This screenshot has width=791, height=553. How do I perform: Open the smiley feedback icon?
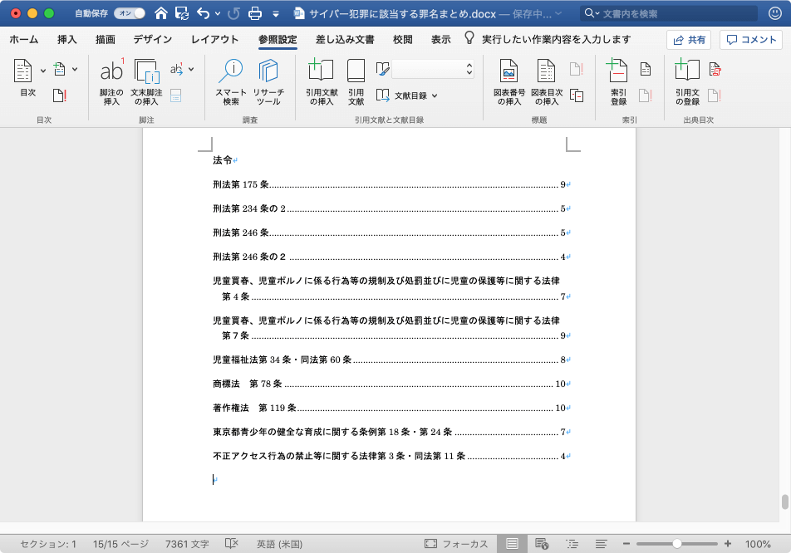click(775, 13)
